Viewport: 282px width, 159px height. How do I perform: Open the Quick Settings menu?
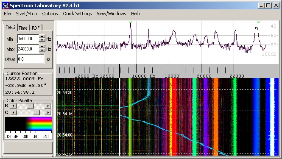[77, 14]
